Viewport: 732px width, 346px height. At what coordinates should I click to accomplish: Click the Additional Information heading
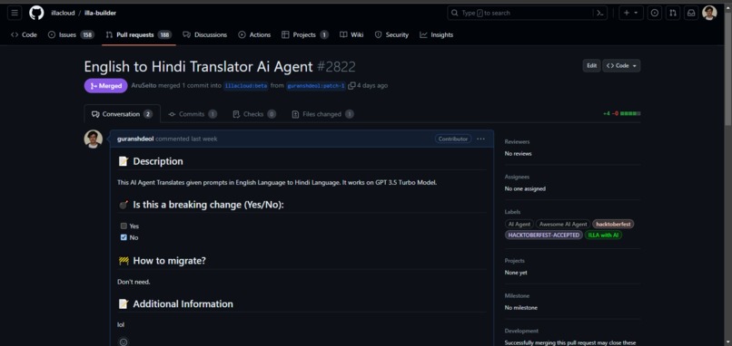(175, 304)
